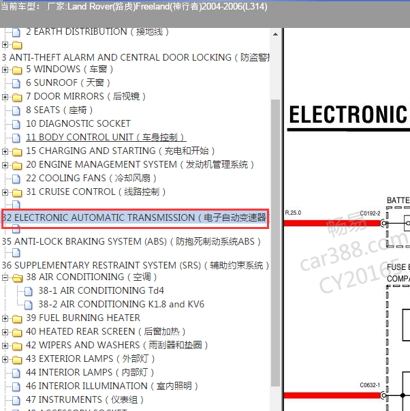This screenshot has width=410, height=411.
Task: Open the 6 SUNROOF diagram
Action: coord(68,83)
